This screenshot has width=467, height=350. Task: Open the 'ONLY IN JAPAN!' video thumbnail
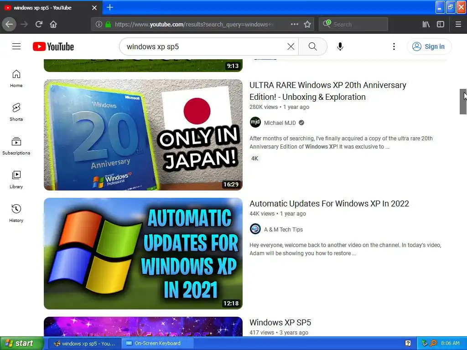(x=143, y=135)
